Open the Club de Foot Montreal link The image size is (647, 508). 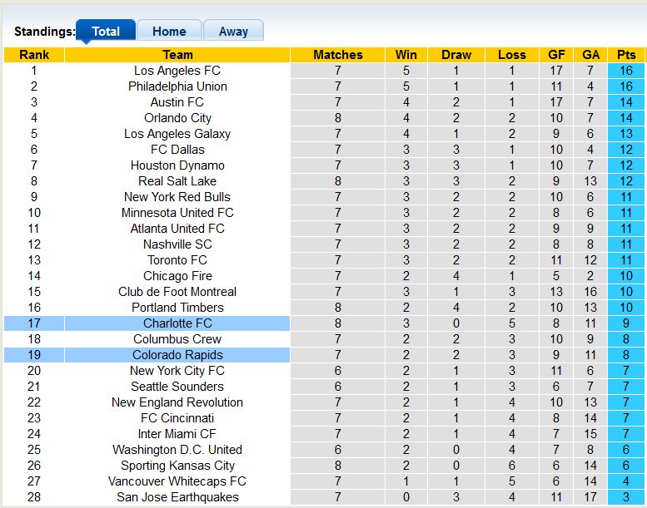[177, 292]
